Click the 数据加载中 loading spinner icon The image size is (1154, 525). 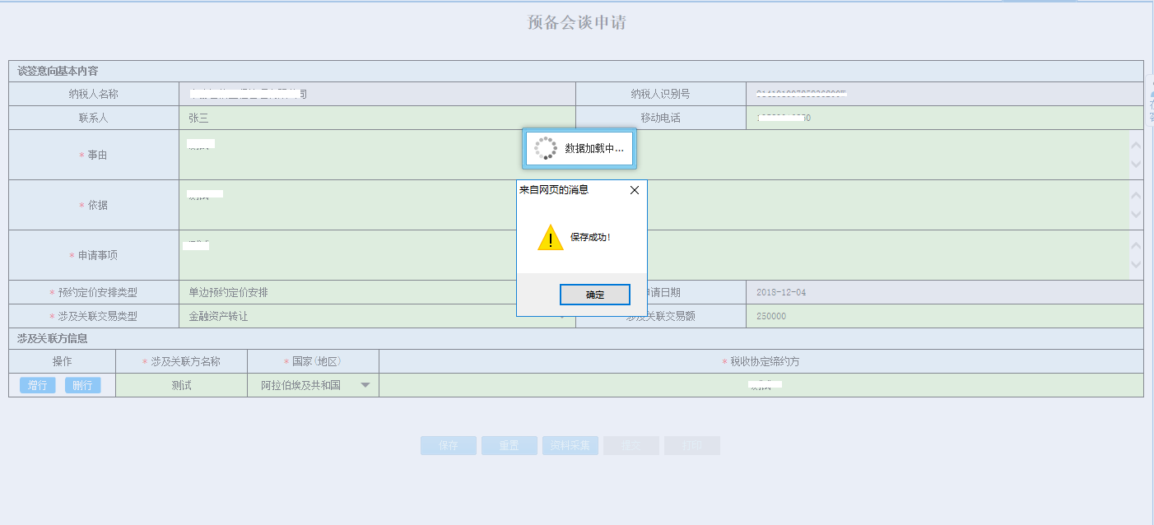click(x=544, y=148)
